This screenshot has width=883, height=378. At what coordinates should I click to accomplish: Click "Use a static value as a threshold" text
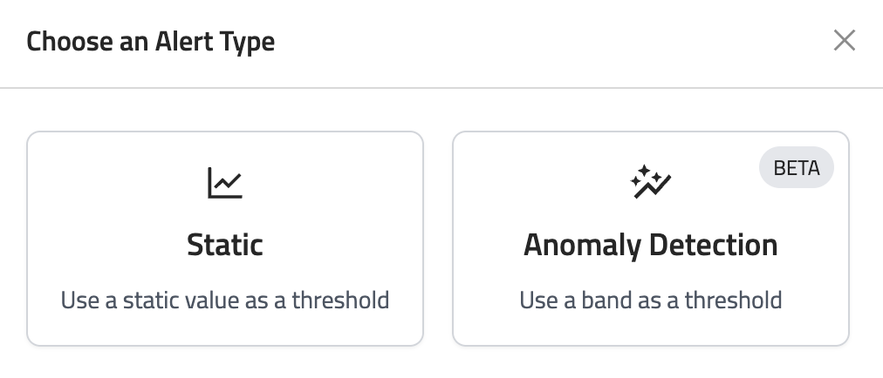point(225,300)
